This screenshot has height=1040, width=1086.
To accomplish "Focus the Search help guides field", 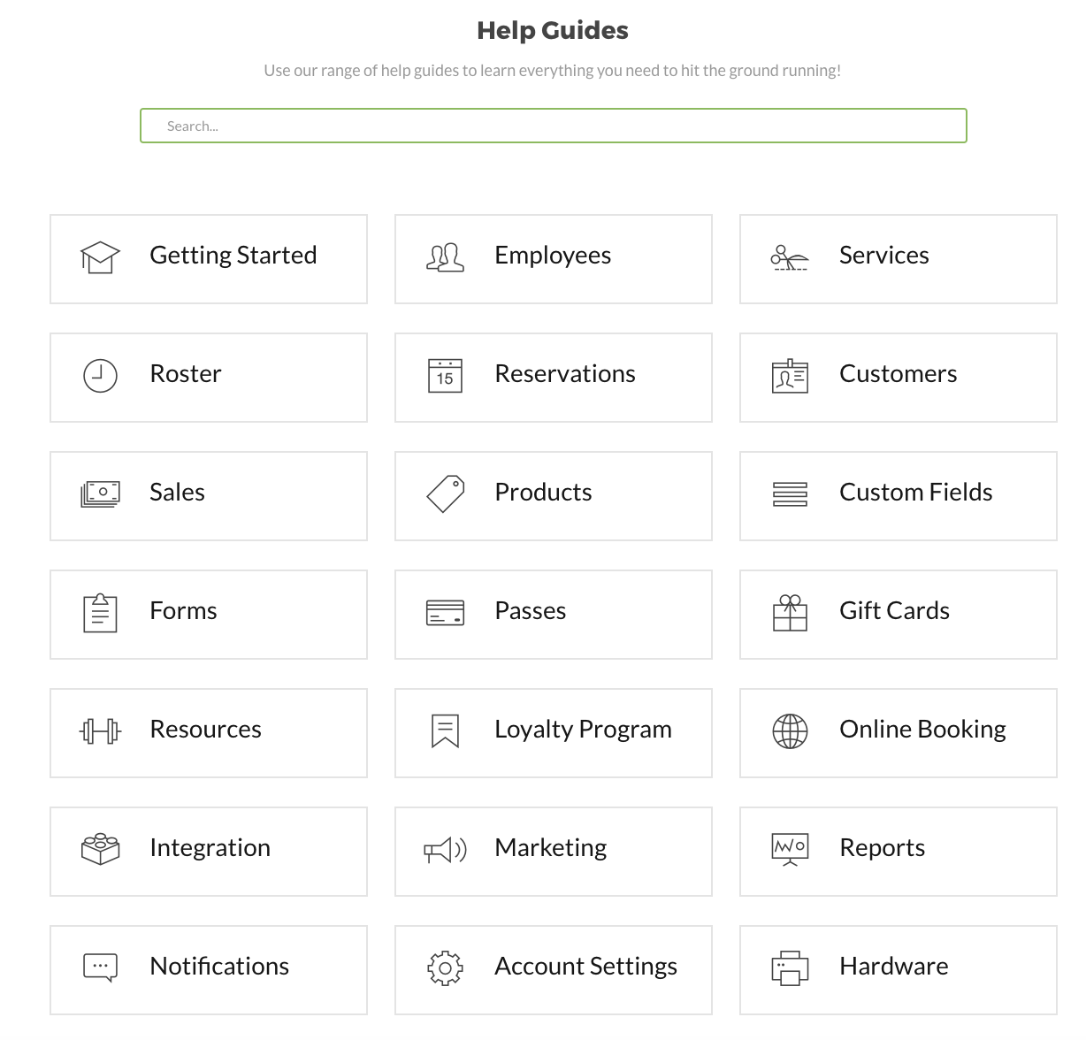I will click(554, 126).
